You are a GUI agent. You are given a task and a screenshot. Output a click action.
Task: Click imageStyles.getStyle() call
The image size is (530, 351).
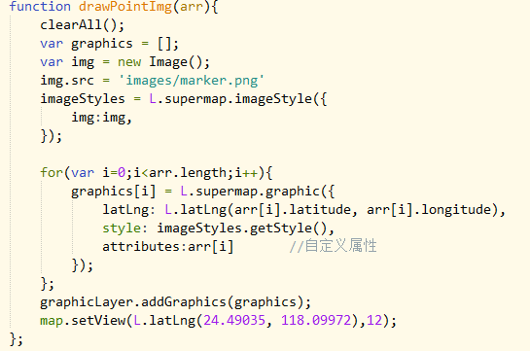tap(243, 228)
